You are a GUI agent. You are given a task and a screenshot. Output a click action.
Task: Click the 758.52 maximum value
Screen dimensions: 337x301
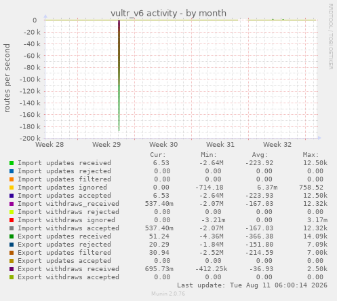(x=311, y=188)
